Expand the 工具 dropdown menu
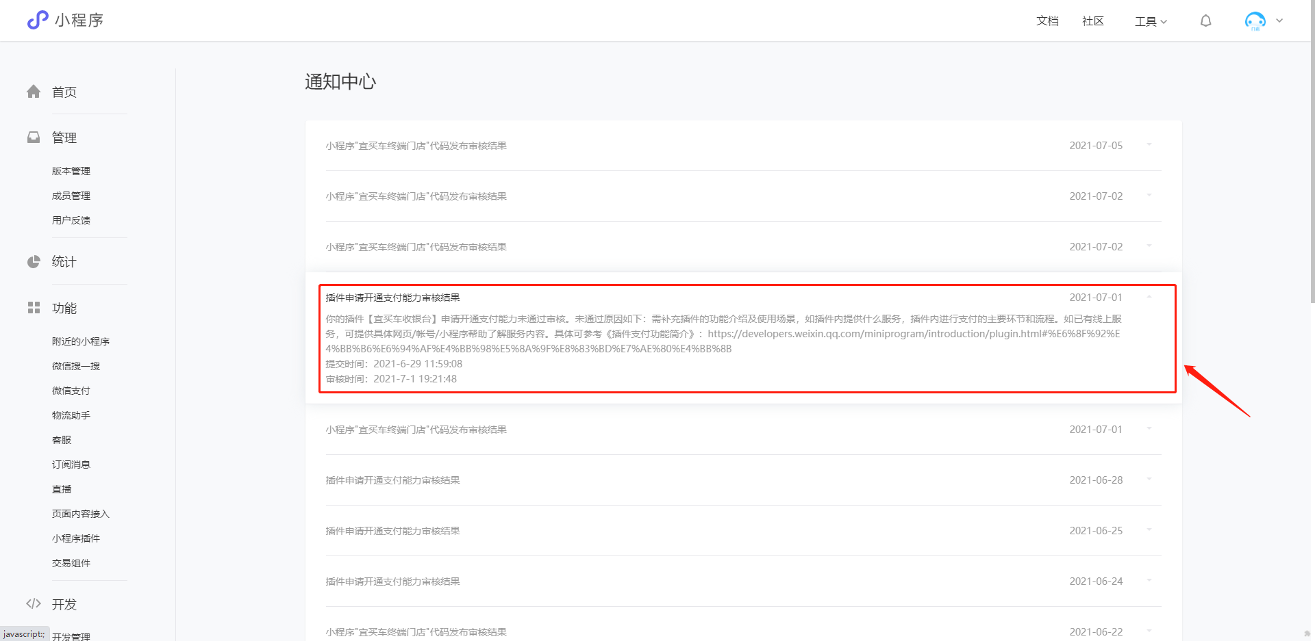 click(x=1151, y=21)
